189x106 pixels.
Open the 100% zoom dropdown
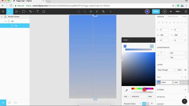pyautogui.click(x=178, y=11)
